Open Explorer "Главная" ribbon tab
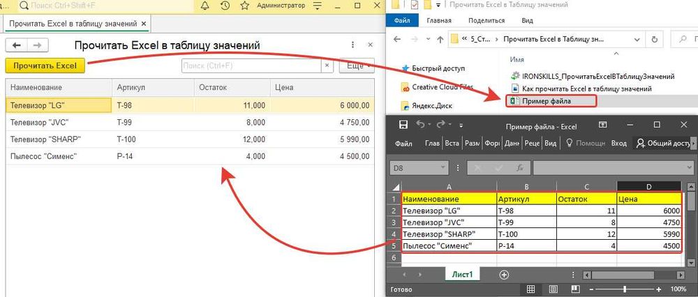This screenshot has height=297, width=698. pos(439,20)
